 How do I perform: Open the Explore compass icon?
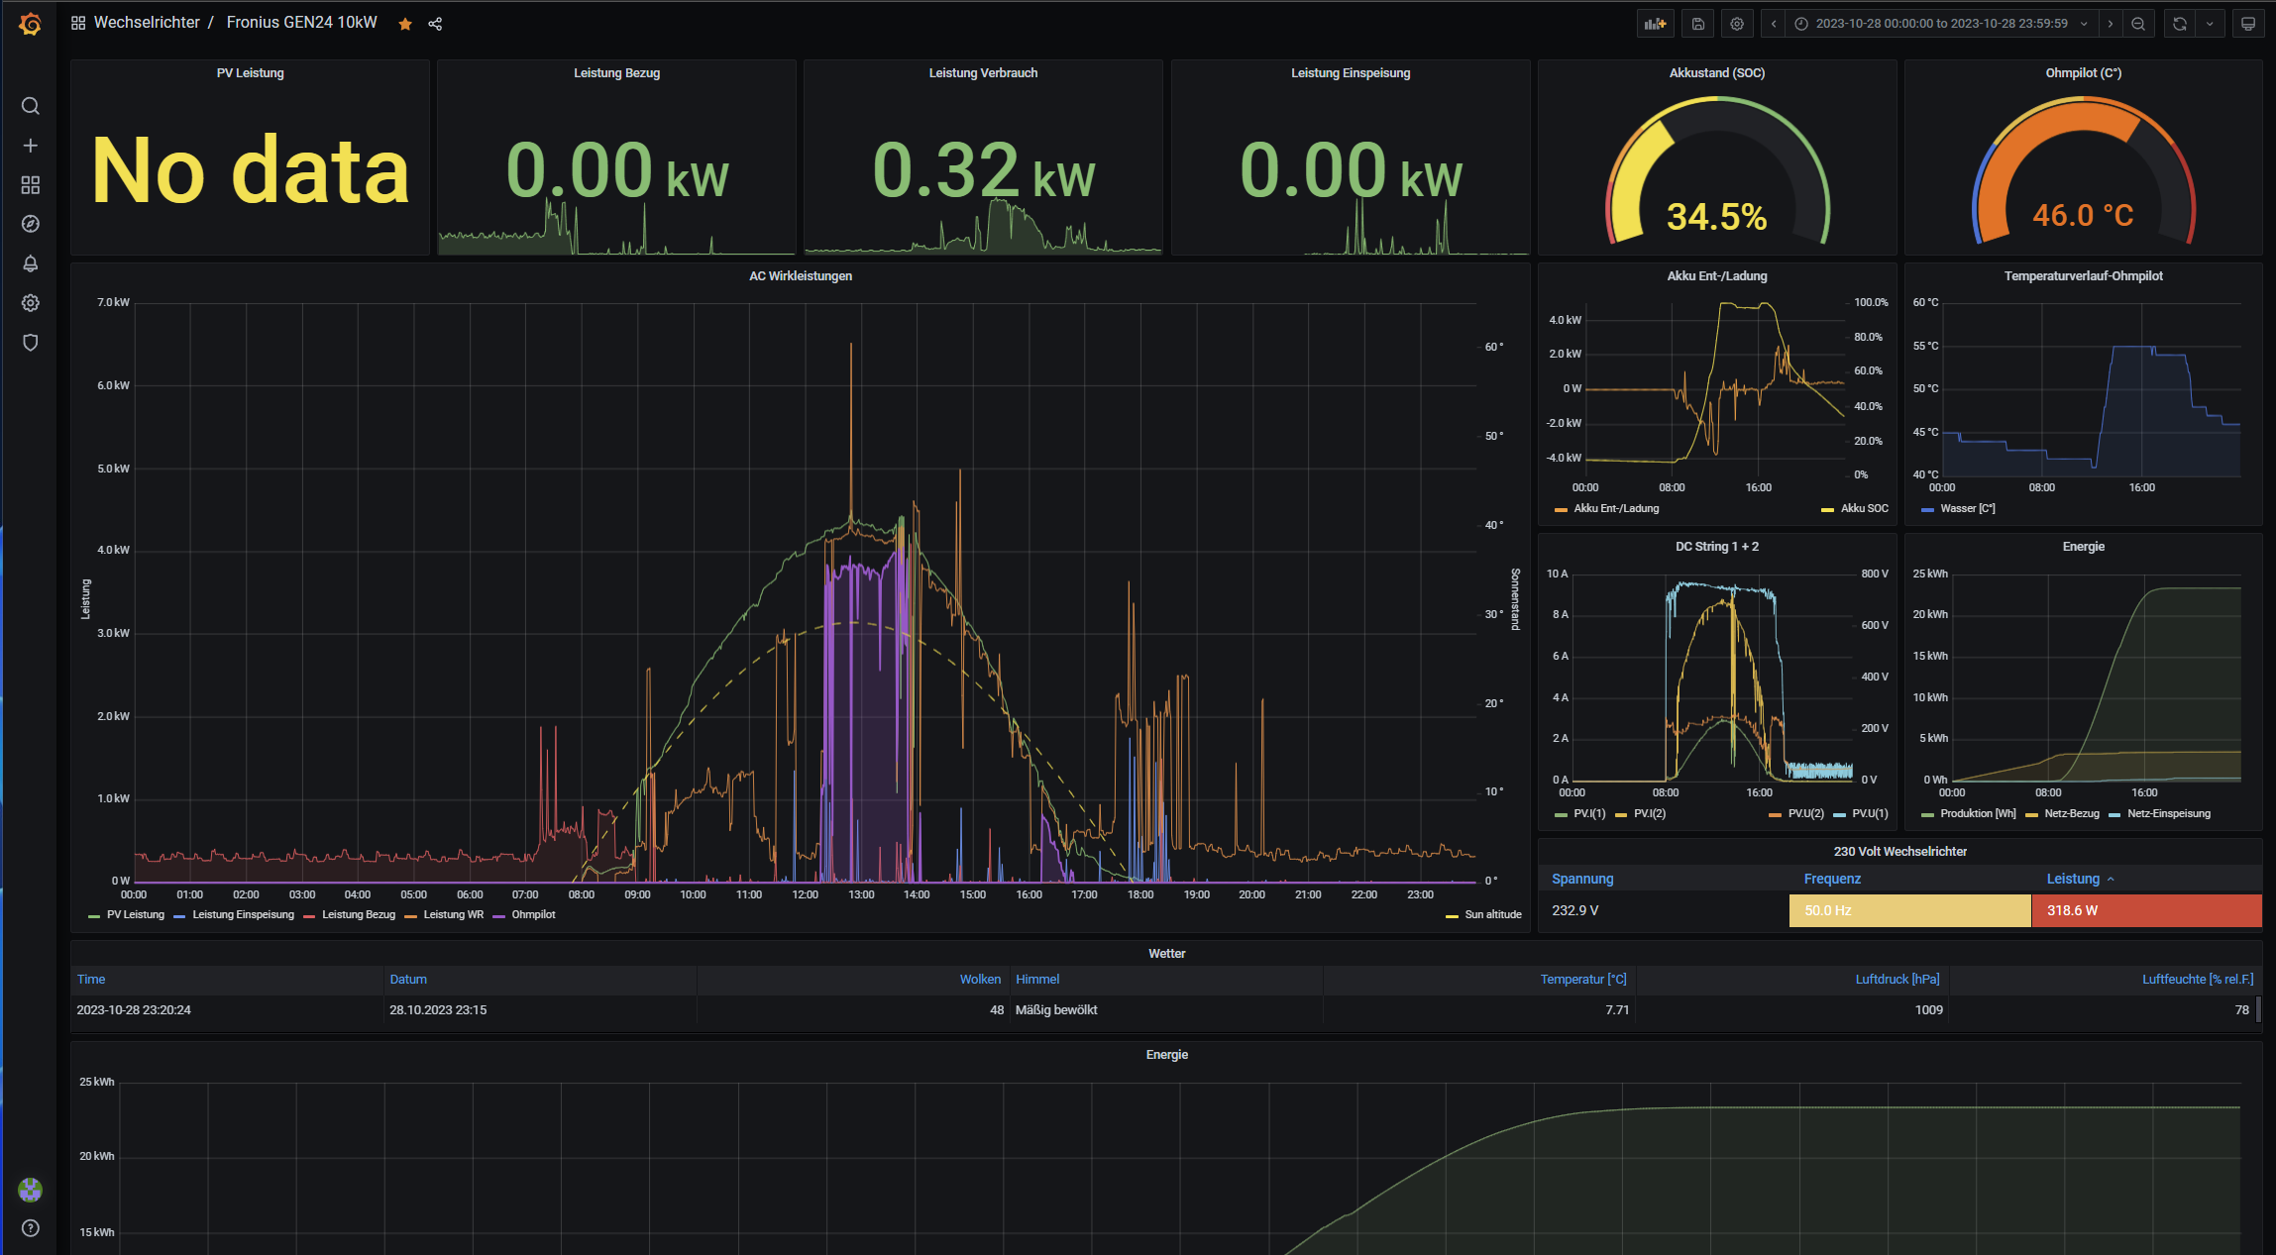pyautogui.click(x=30, y=224)
